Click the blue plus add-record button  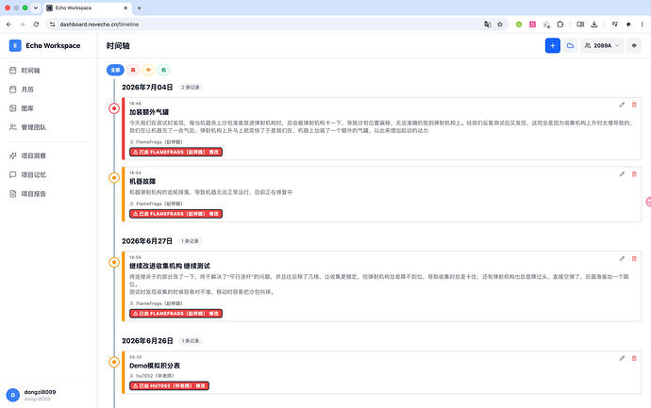coord(553,45)
